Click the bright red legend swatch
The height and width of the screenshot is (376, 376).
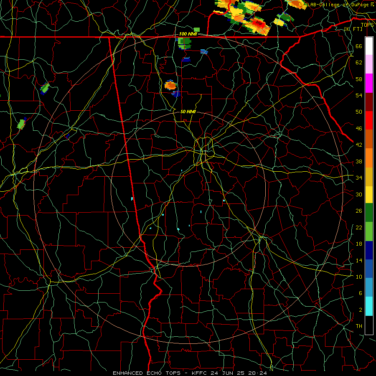pyautogui.click(x=369, y=120)
